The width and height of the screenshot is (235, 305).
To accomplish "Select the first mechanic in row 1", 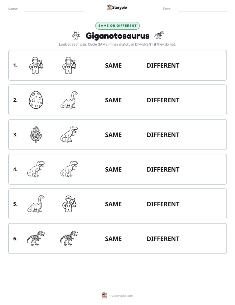I will click(36, 65).
